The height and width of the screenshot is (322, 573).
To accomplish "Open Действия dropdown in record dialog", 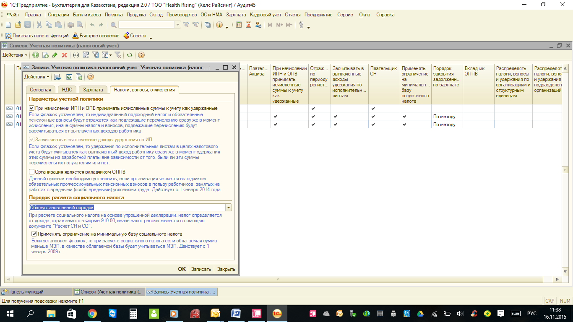I will [x=37, y=77].
